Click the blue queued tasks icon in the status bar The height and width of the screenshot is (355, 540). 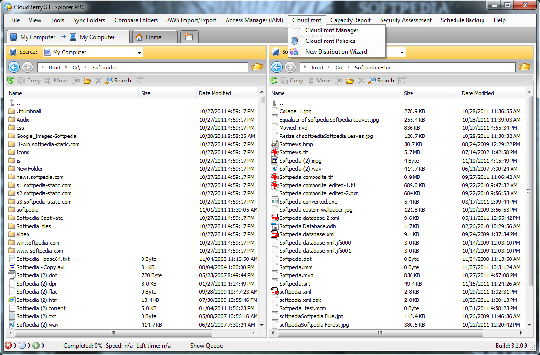[x=22, y=346]
